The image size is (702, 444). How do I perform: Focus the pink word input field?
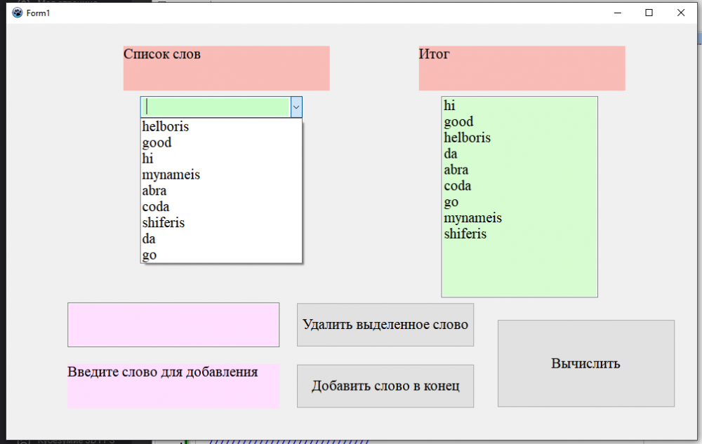click(173, 325)
